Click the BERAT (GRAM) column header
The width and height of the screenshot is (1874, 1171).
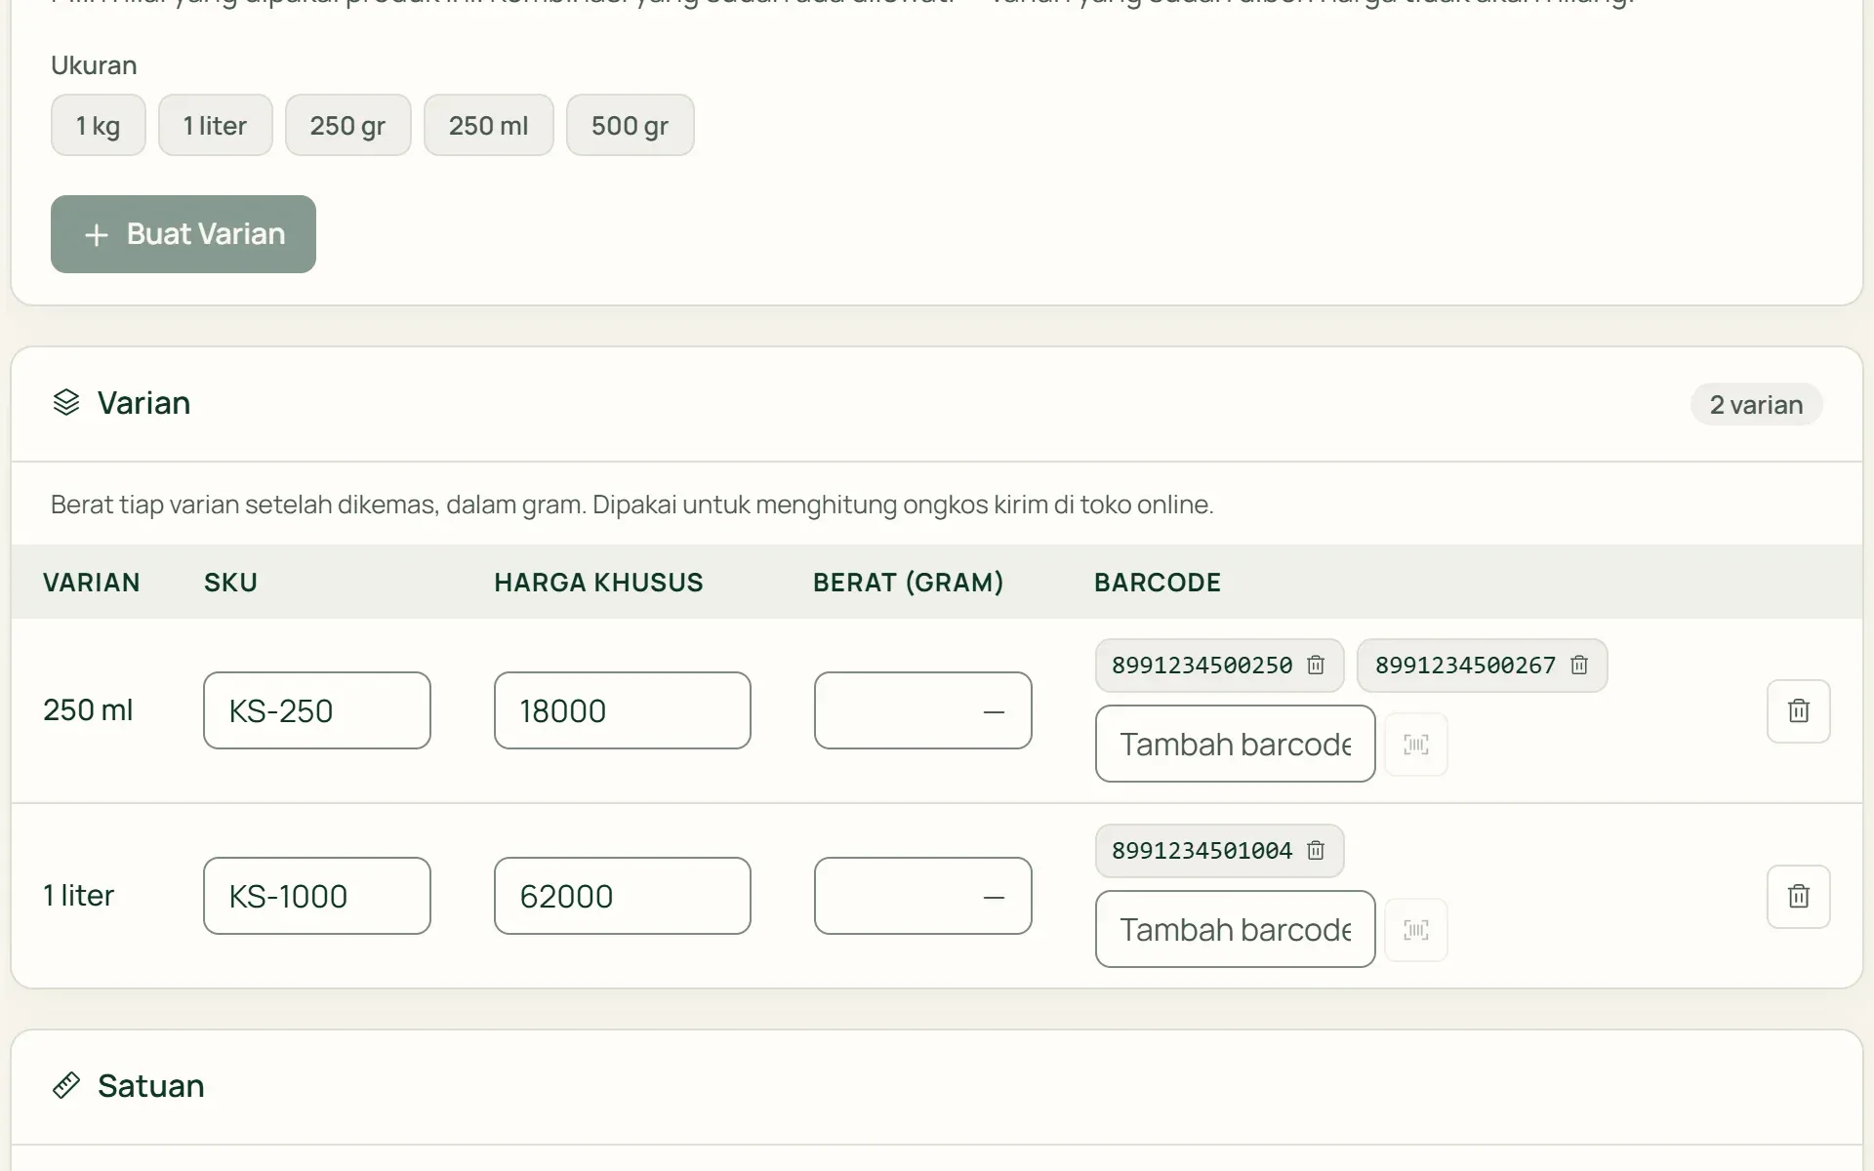click(x=909, y=583)
